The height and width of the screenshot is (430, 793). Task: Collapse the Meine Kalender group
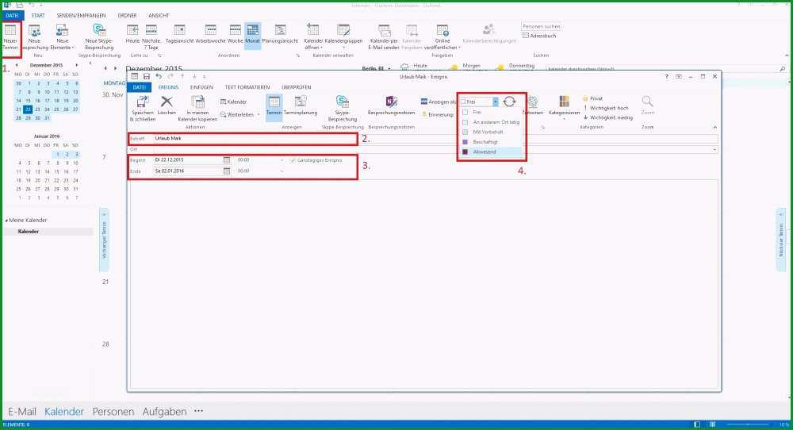click(x=6, y=220)
